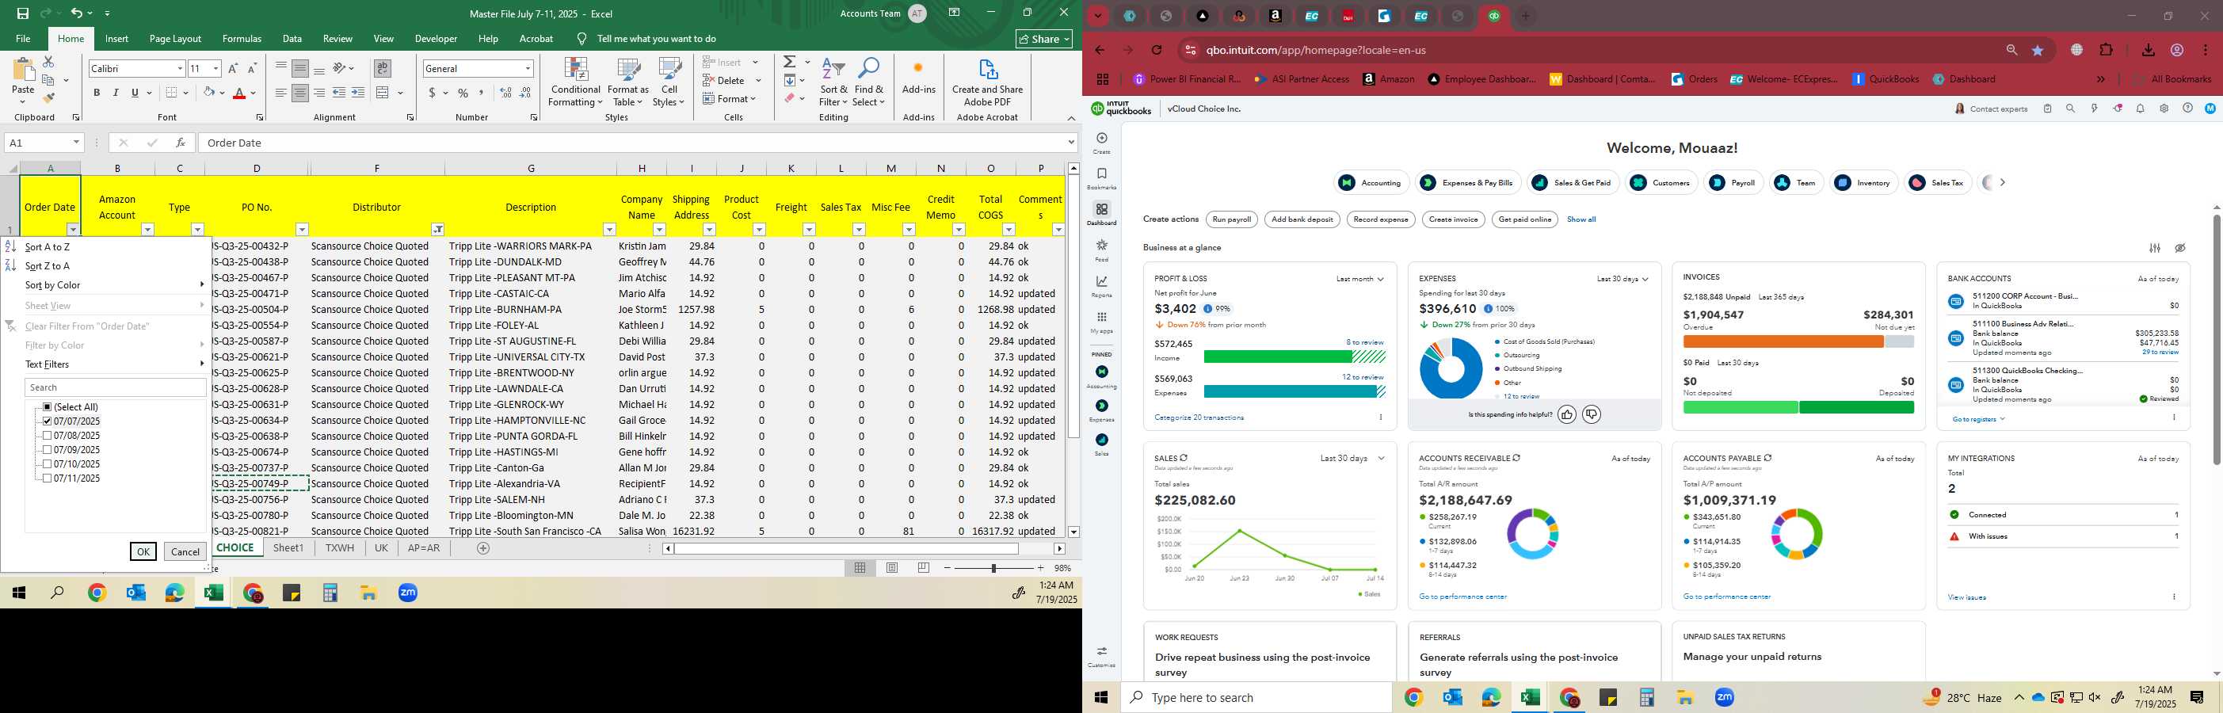The height and width of the screenshot is (713, 2223).
Task: Click the Bold button in Excel ribbon
Action: coord(97,93)
